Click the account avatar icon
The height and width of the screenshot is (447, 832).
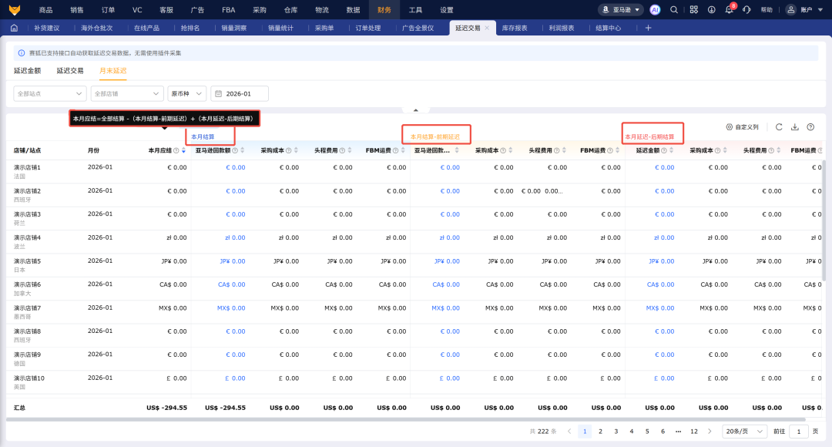click(790, 9)
